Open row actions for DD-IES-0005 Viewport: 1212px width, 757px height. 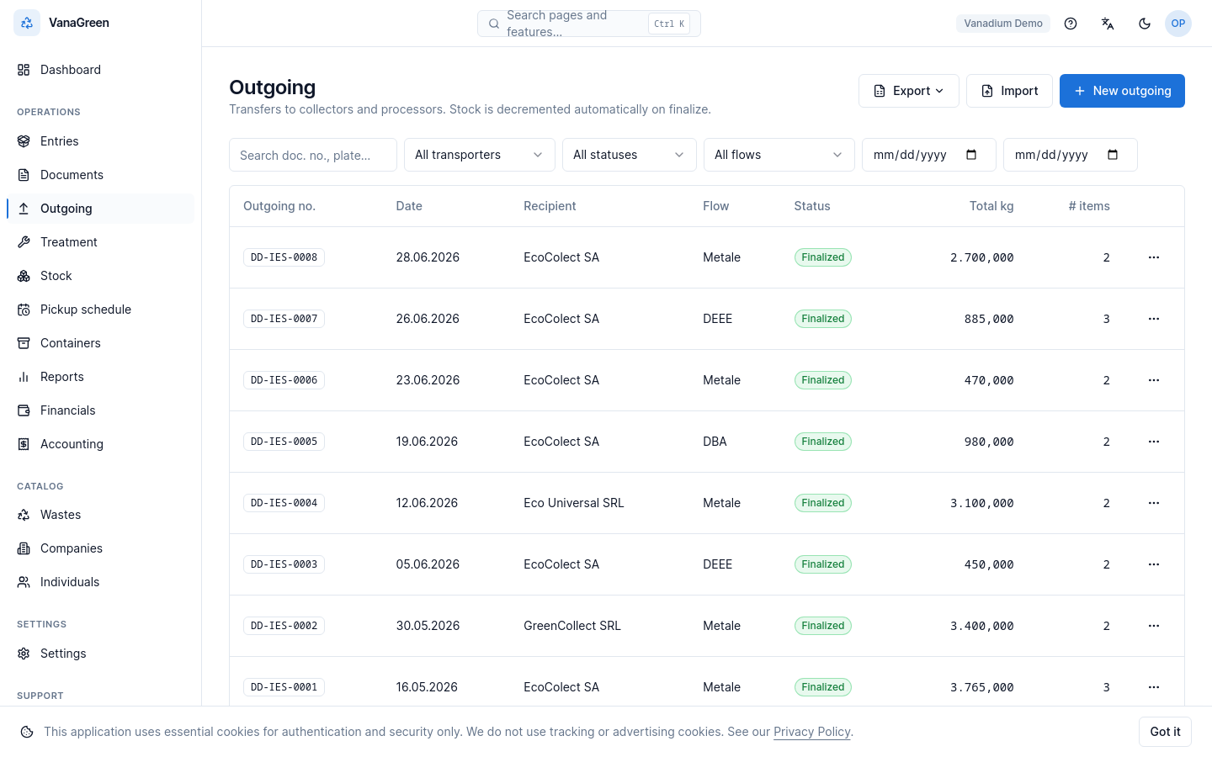point(1154,442)
